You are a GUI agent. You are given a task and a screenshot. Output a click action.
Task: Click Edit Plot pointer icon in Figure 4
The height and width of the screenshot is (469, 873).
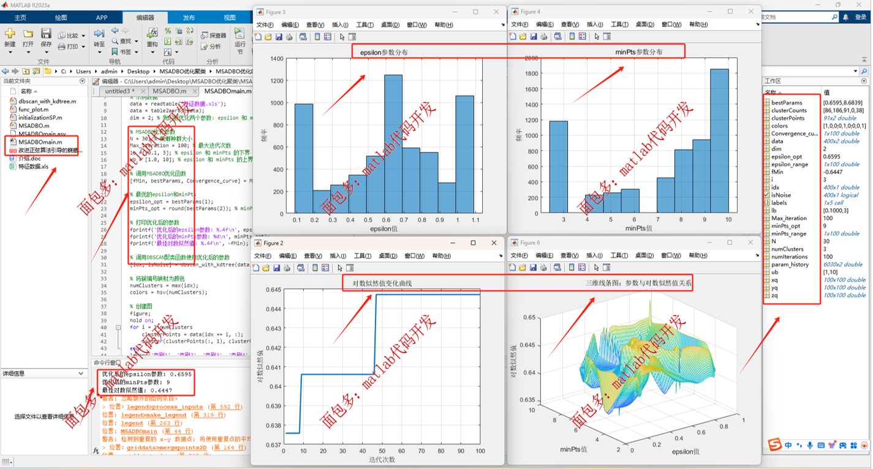pyautogui.click(x=597, y=37)
